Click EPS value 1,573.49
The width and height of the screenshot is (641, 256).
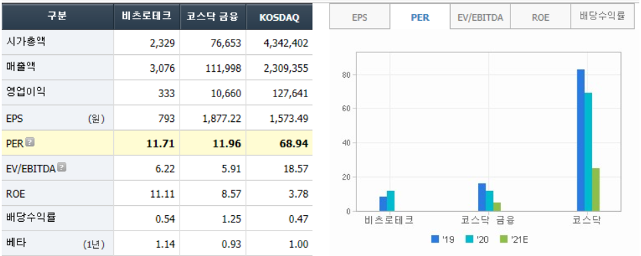[289, 119]
